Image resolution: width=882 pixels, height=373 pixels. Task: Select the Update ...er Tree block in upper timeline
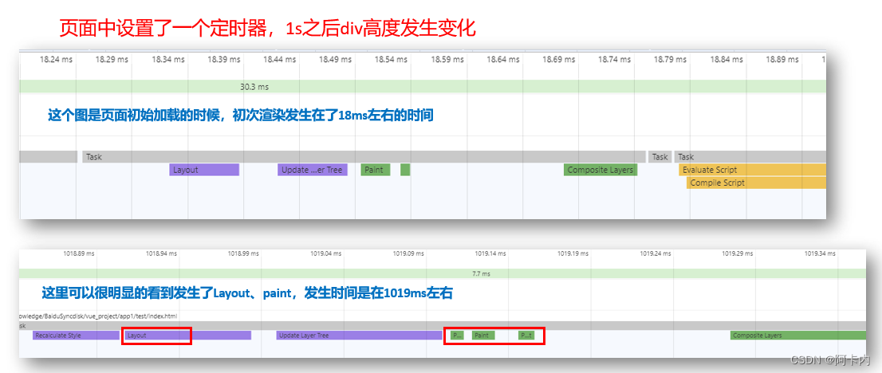tap(313, 170)
